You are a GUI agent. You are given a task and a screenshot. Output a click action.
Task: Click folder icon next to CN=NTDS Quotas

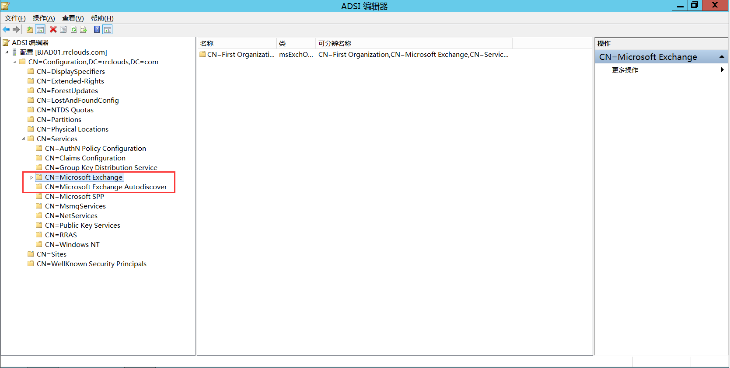(31, 110)
